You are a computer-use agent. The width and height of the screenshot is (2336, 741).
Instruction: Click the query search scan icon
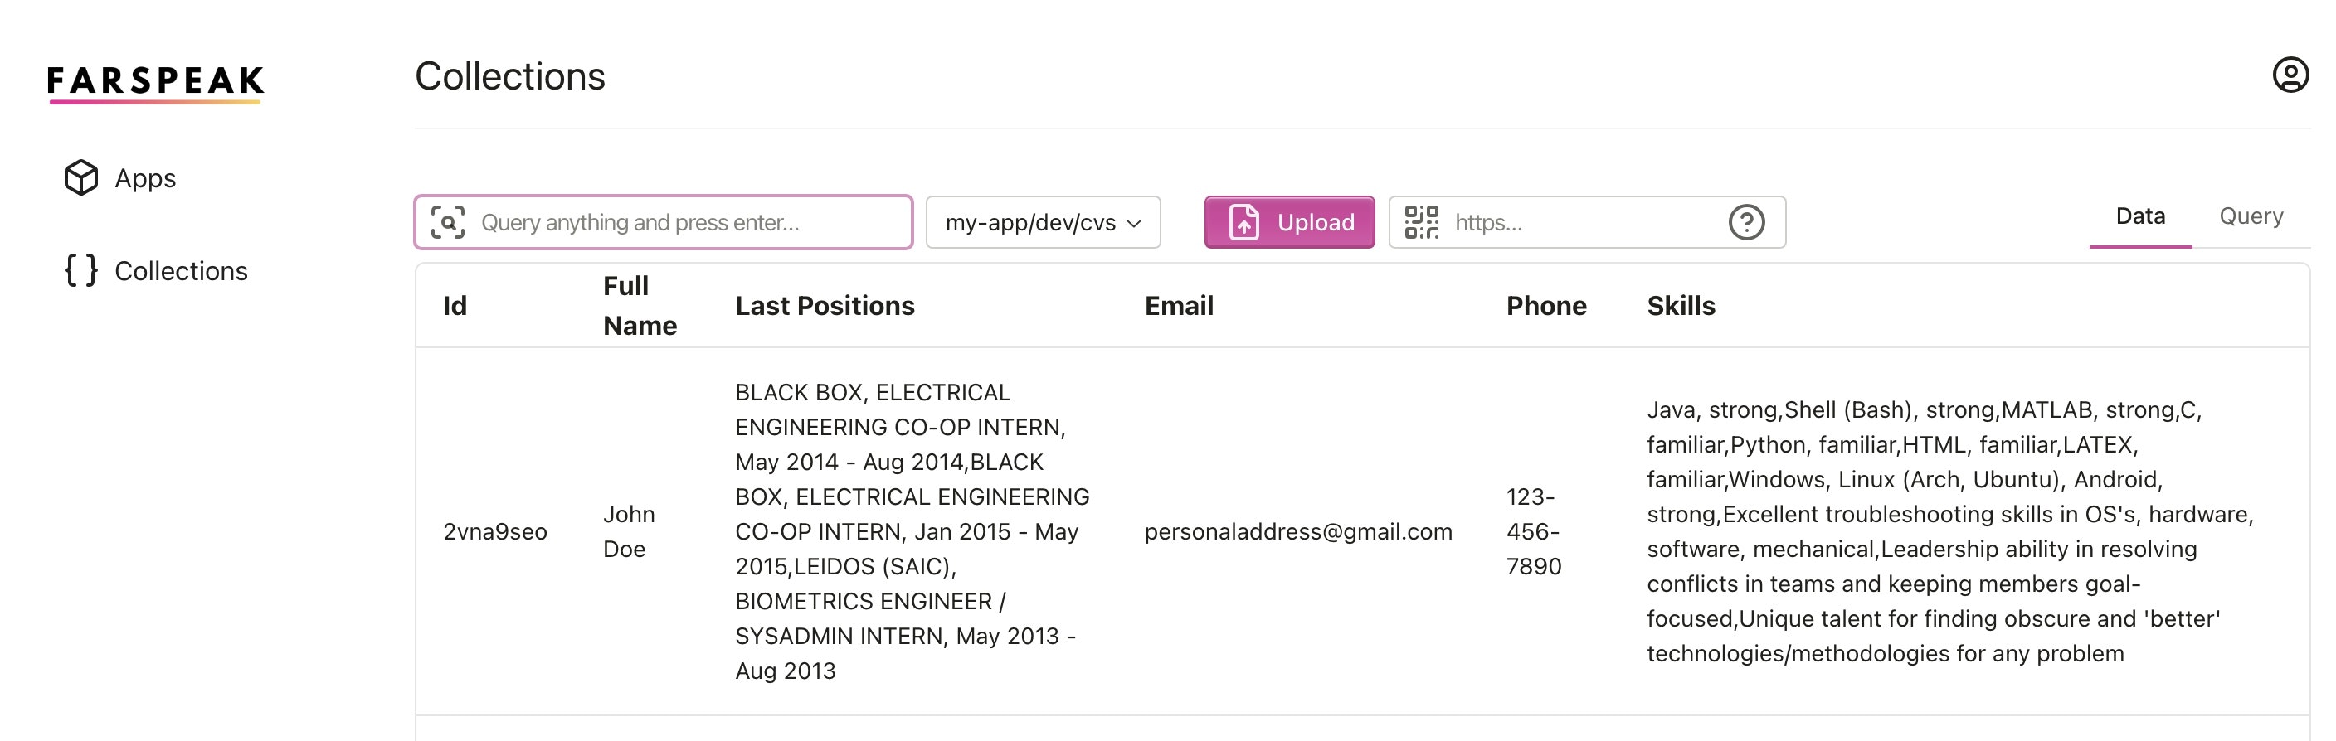pos(448,222)
